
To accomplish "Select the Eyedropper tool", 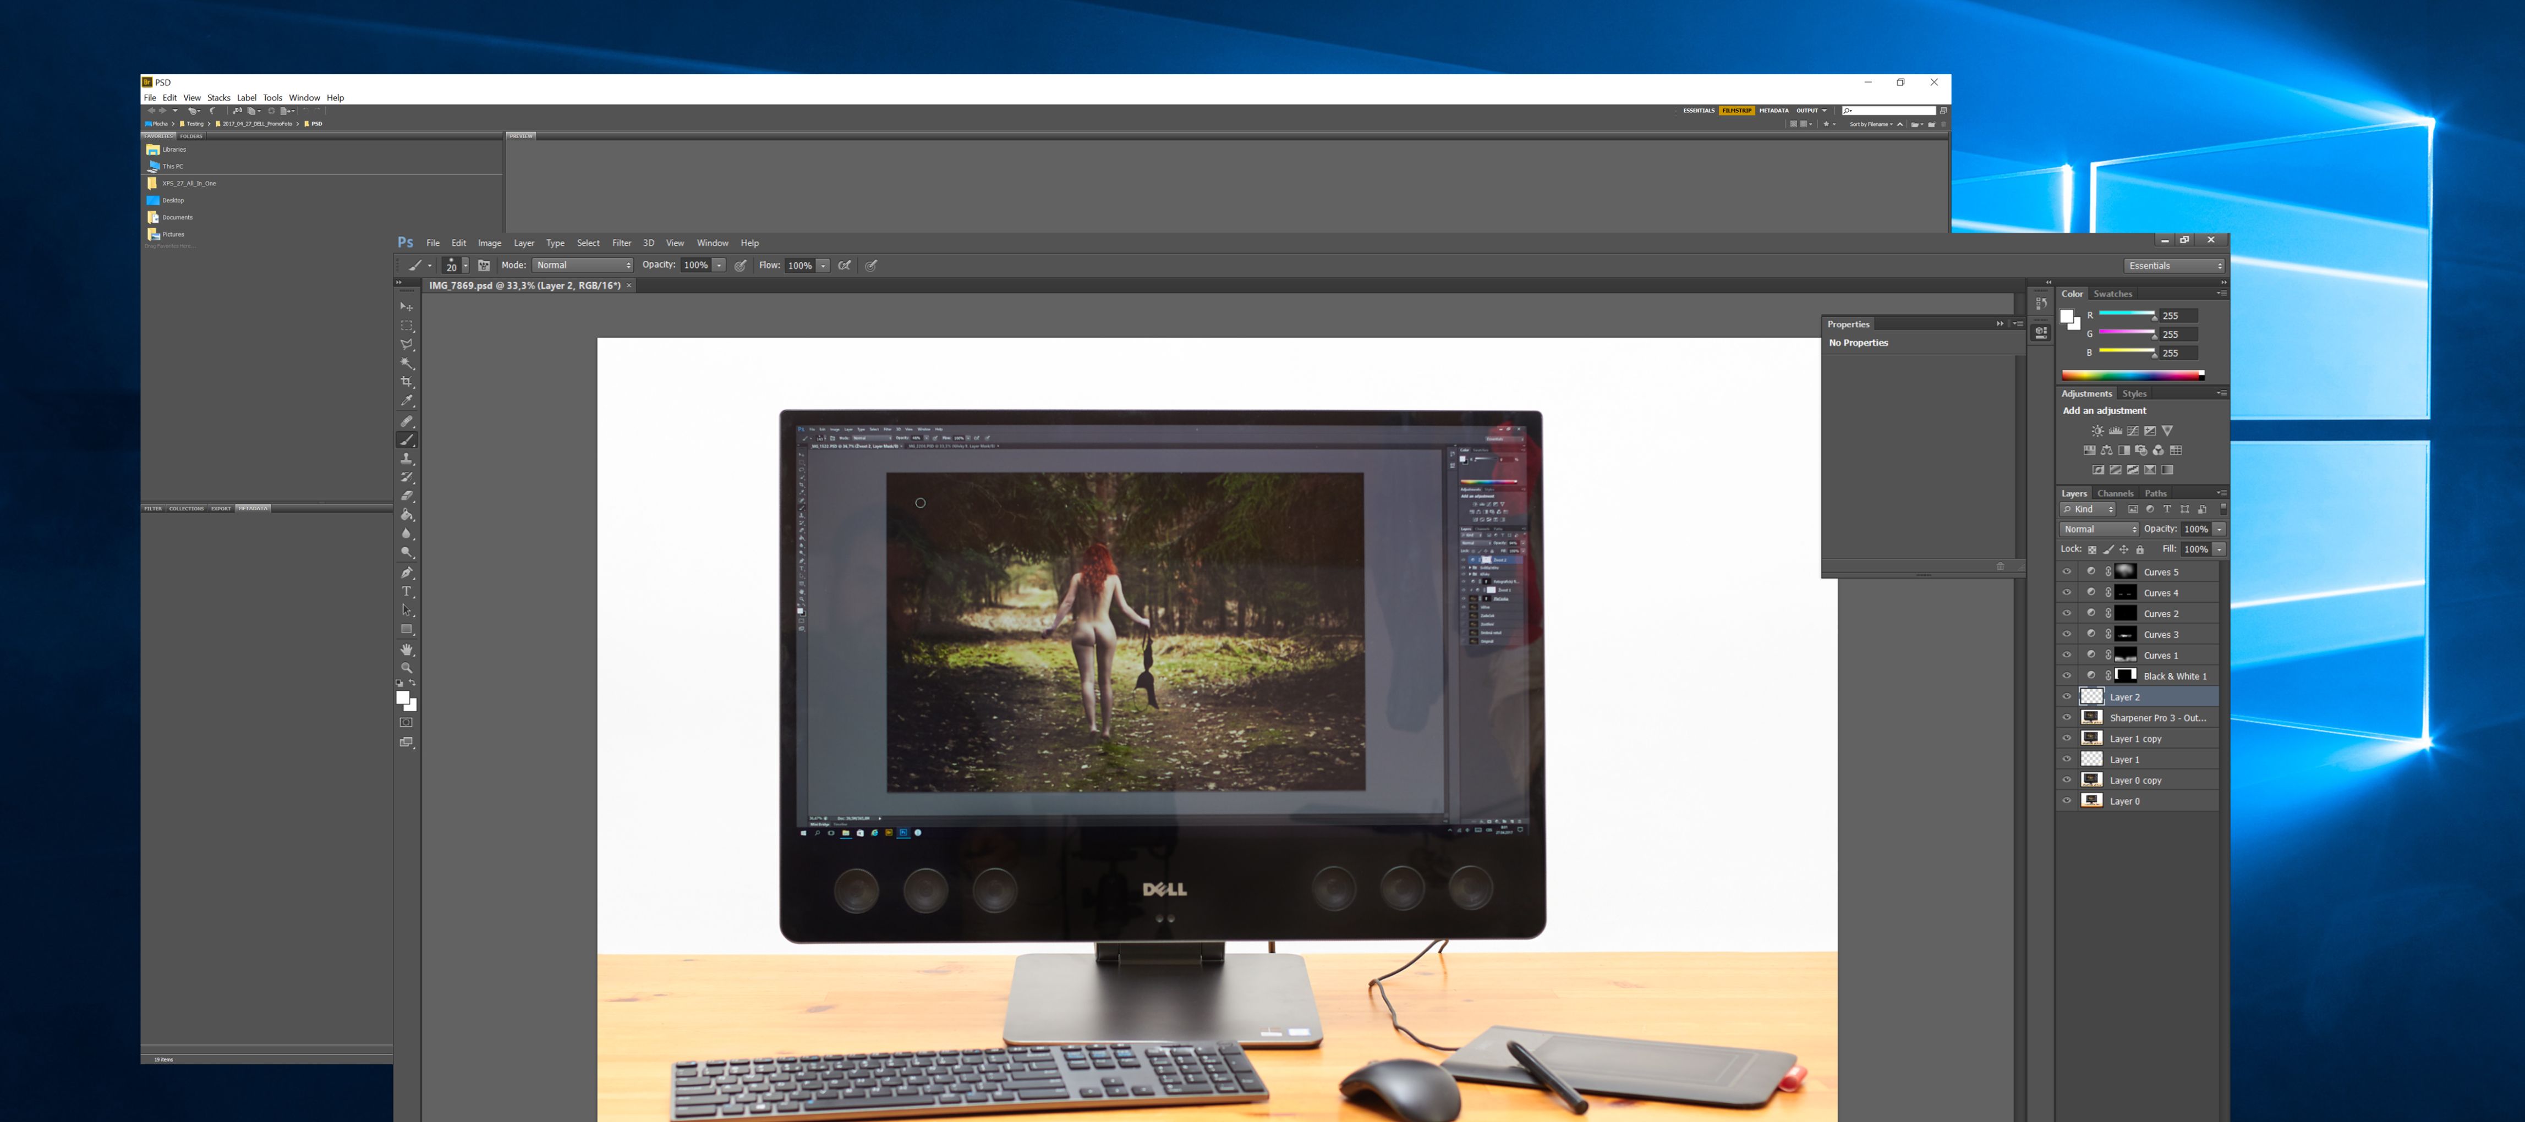I will click(408, 401).
